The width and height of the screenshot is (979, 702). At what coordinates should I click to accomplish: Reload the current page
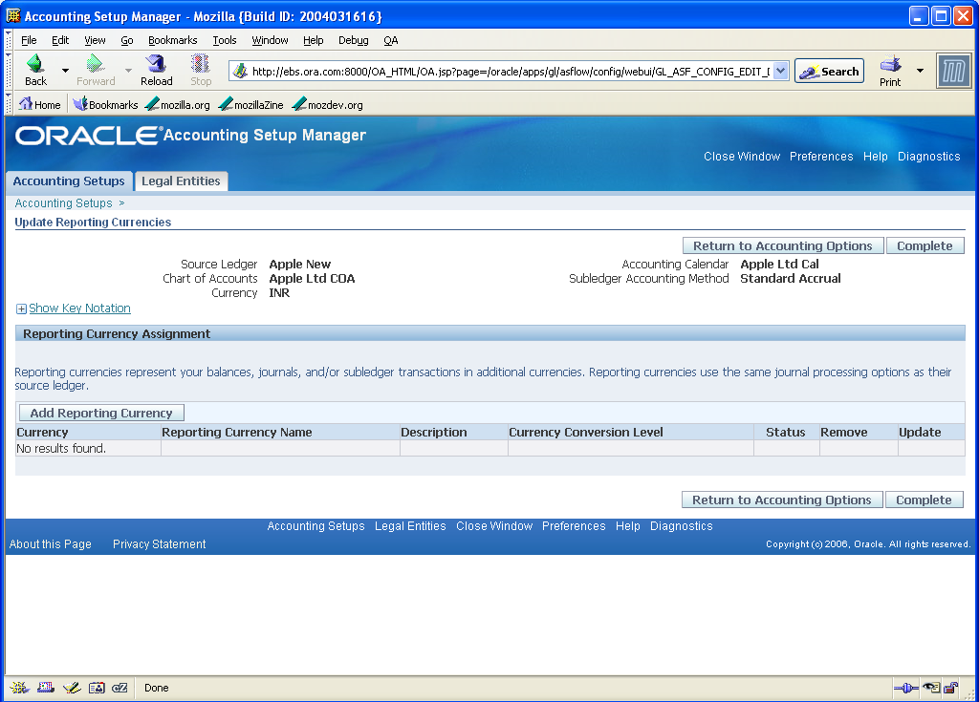pos(156,64)
